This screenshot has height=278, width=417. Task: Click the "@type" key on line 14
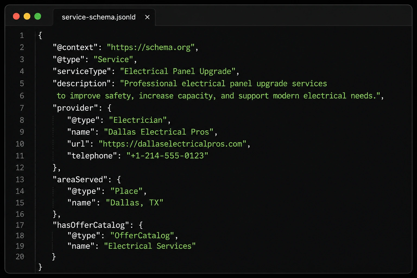pos(84,191)
